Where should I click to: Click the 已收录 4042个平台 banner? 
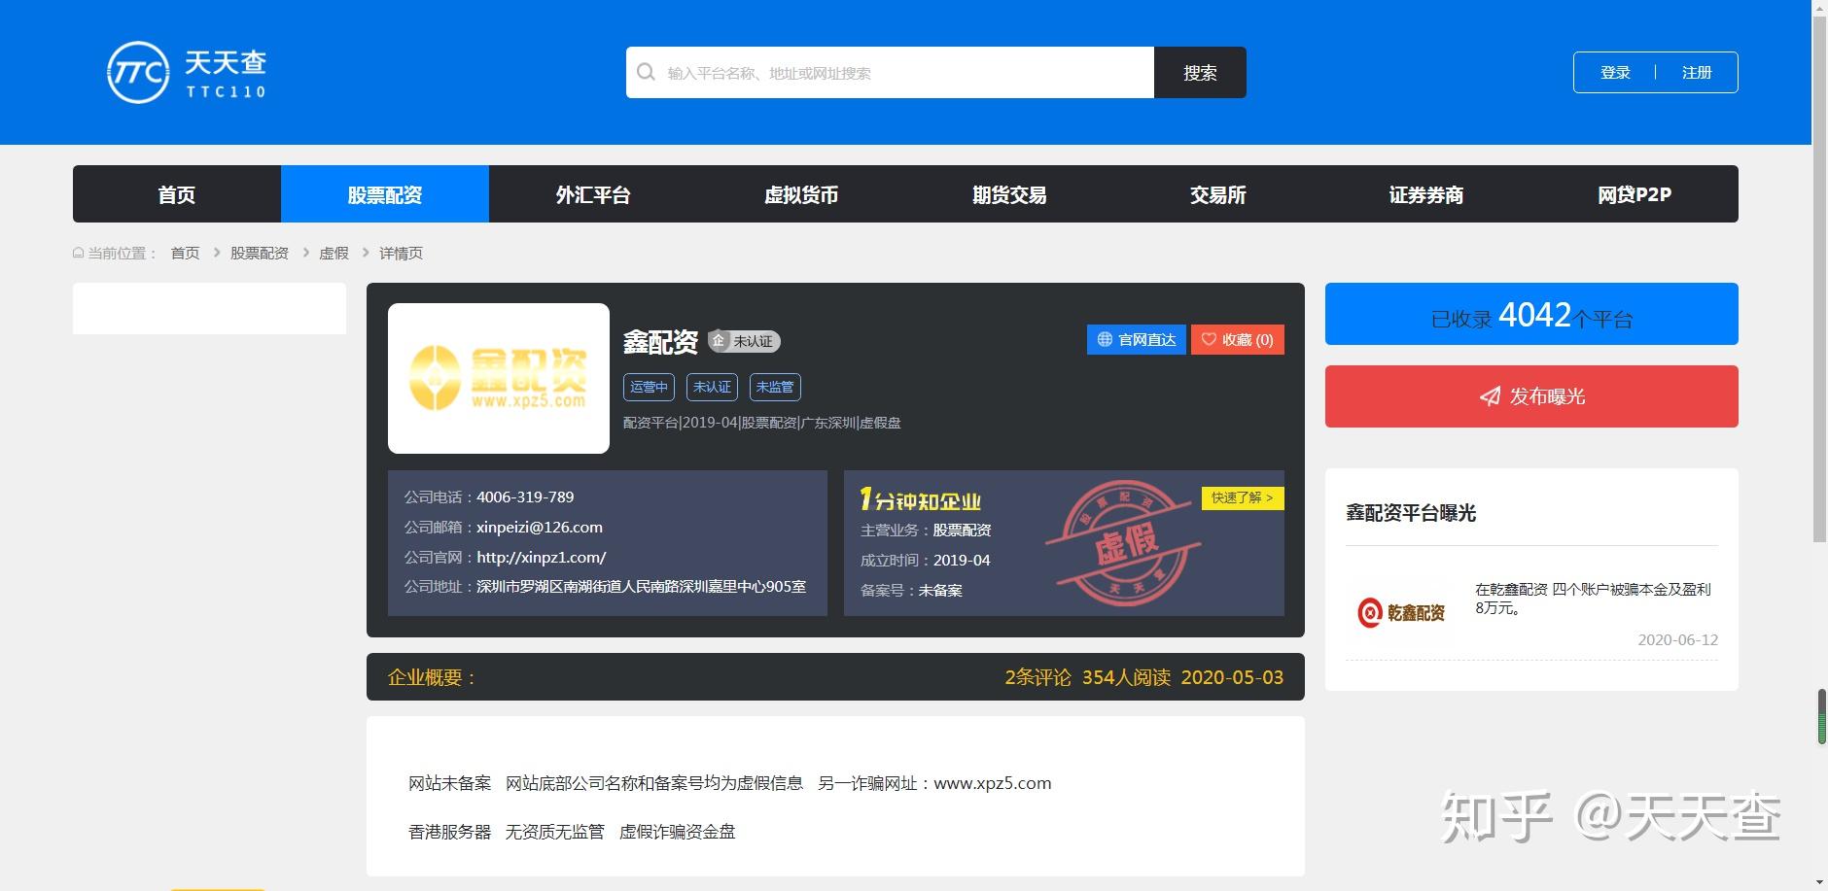point(1531,314)
